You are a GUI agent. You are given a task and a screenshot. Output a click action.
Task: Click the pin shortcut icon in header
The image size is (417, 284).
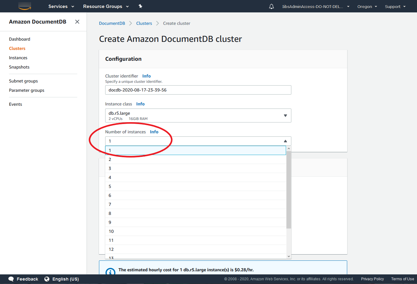(x=140, y=6)
